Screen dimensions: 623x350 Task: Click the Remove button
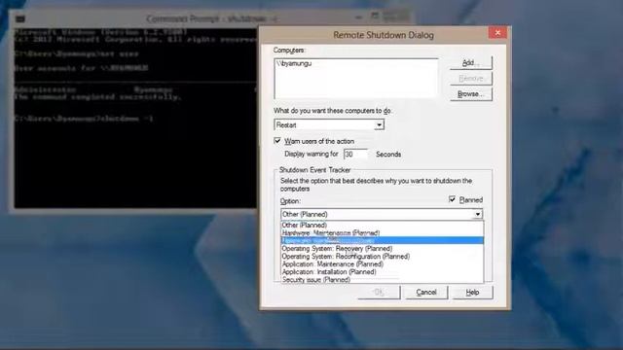(x=471, y=79)
